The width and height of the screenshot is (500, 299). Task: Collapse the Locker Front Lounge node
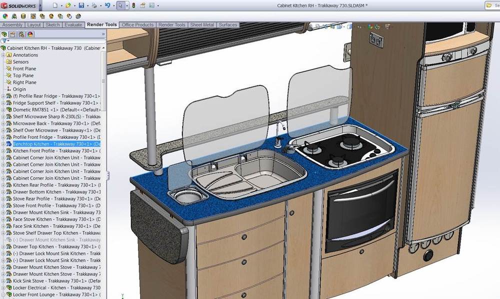point(3,294)
